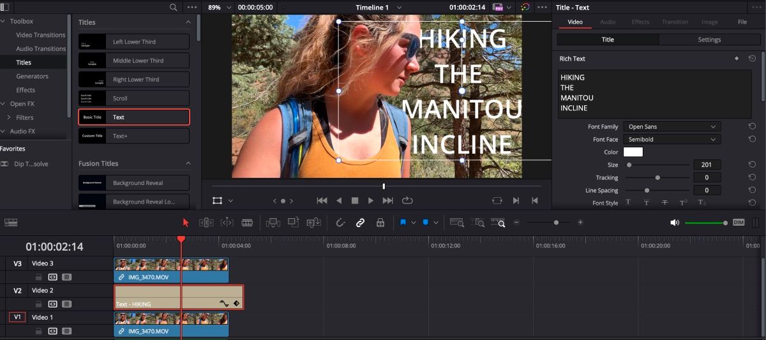Image resolution: width=766 pixels, height=340 pixels.
Task: Click the Rich Text keyframe diamond
Action: 736,59
